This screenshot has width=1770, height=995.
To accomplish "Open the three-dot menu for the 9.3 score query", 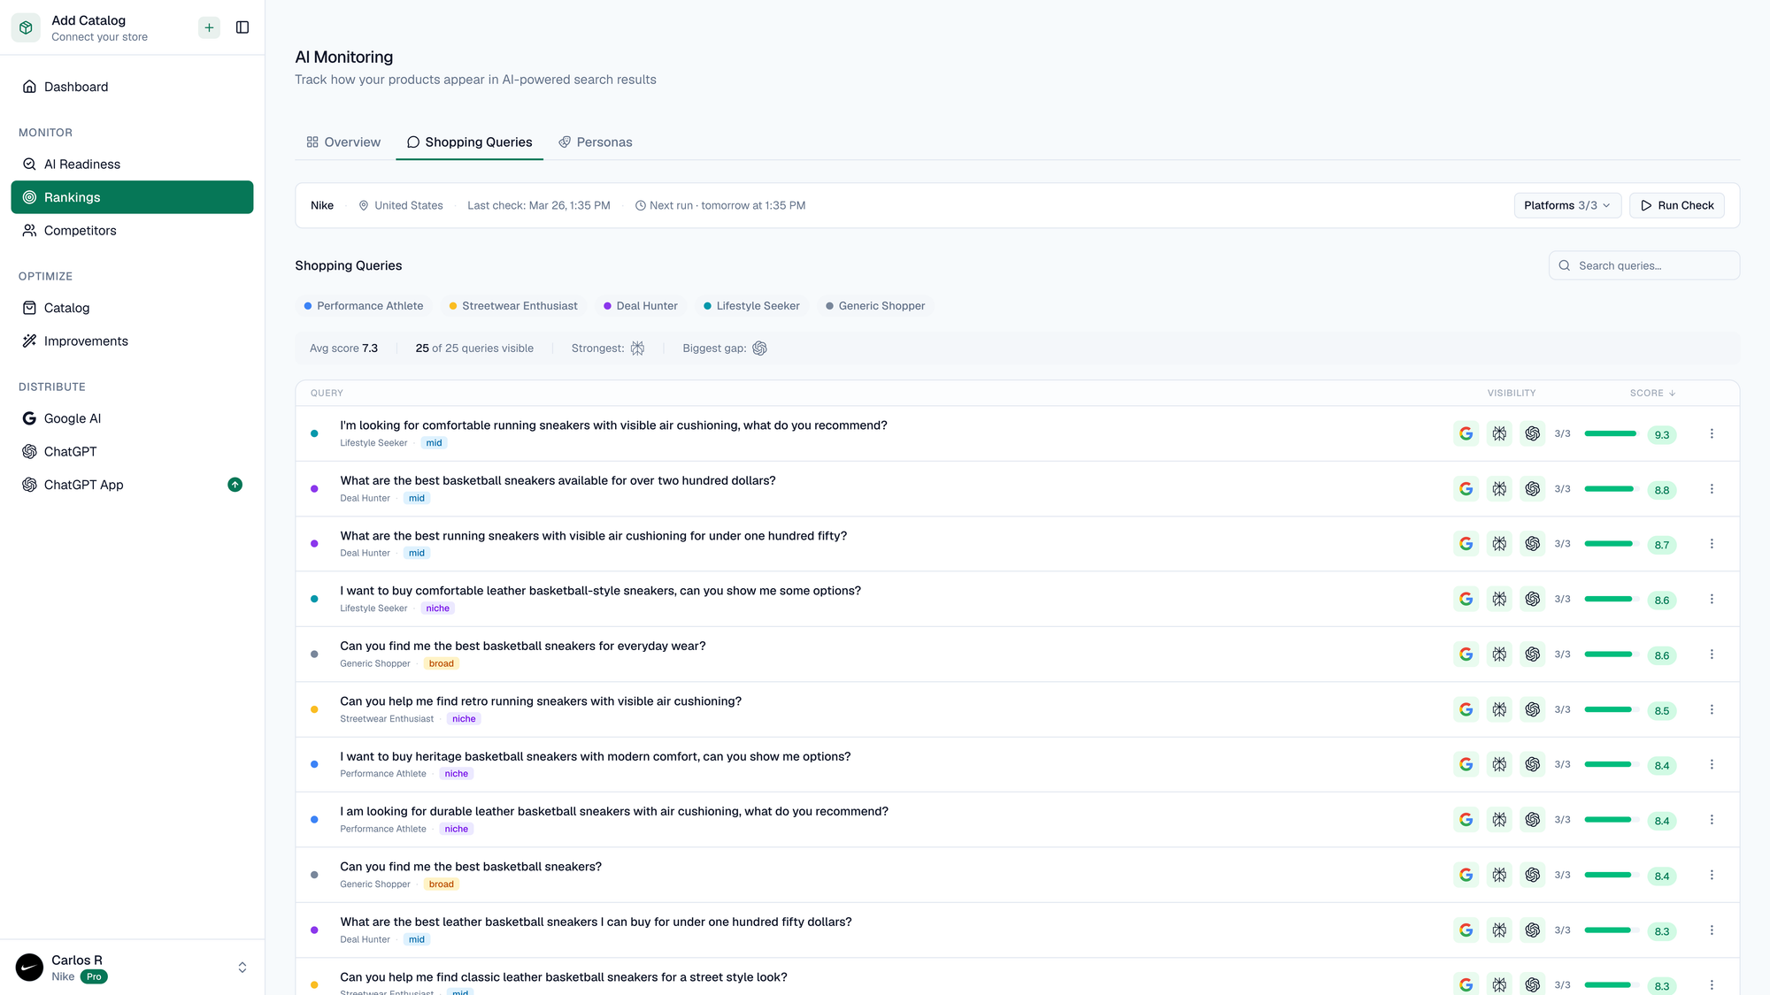I will [1712, 433].
